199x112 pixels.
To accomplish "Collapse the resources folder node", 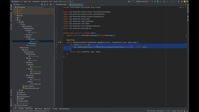I will (19, 48).
